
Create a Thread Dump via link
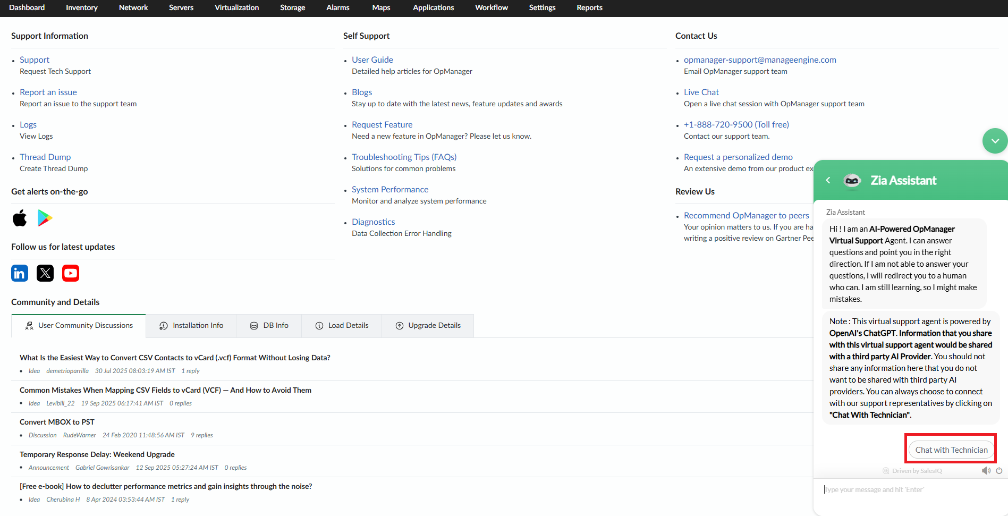click(45, 157)
